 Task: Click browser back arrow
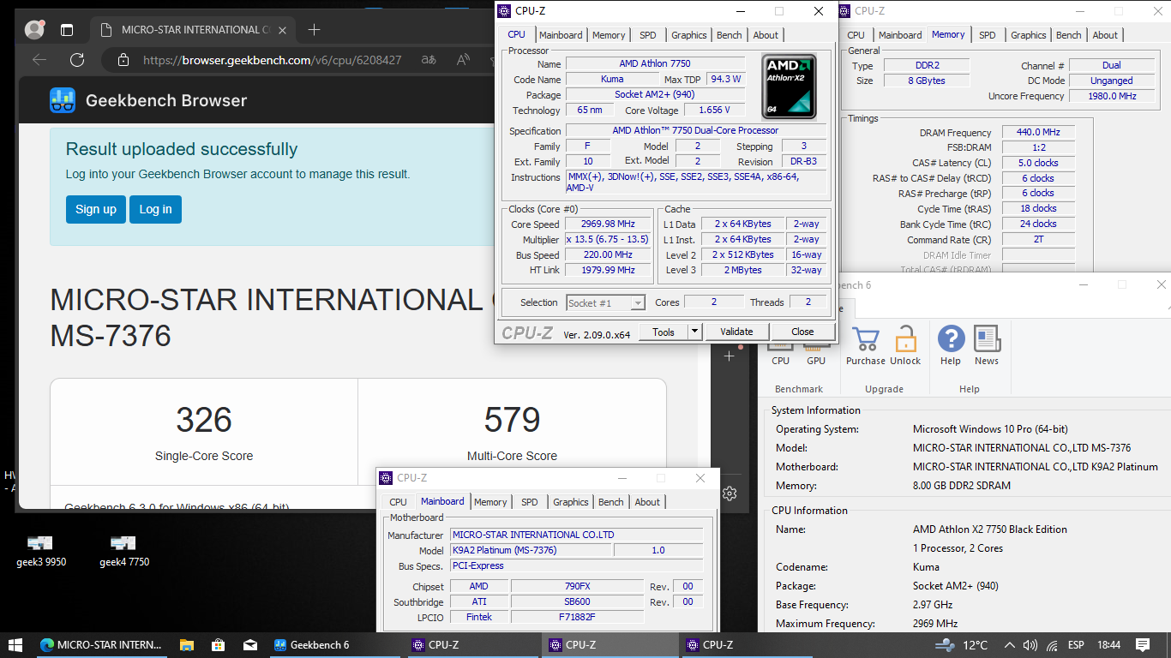tap(39, 60)
